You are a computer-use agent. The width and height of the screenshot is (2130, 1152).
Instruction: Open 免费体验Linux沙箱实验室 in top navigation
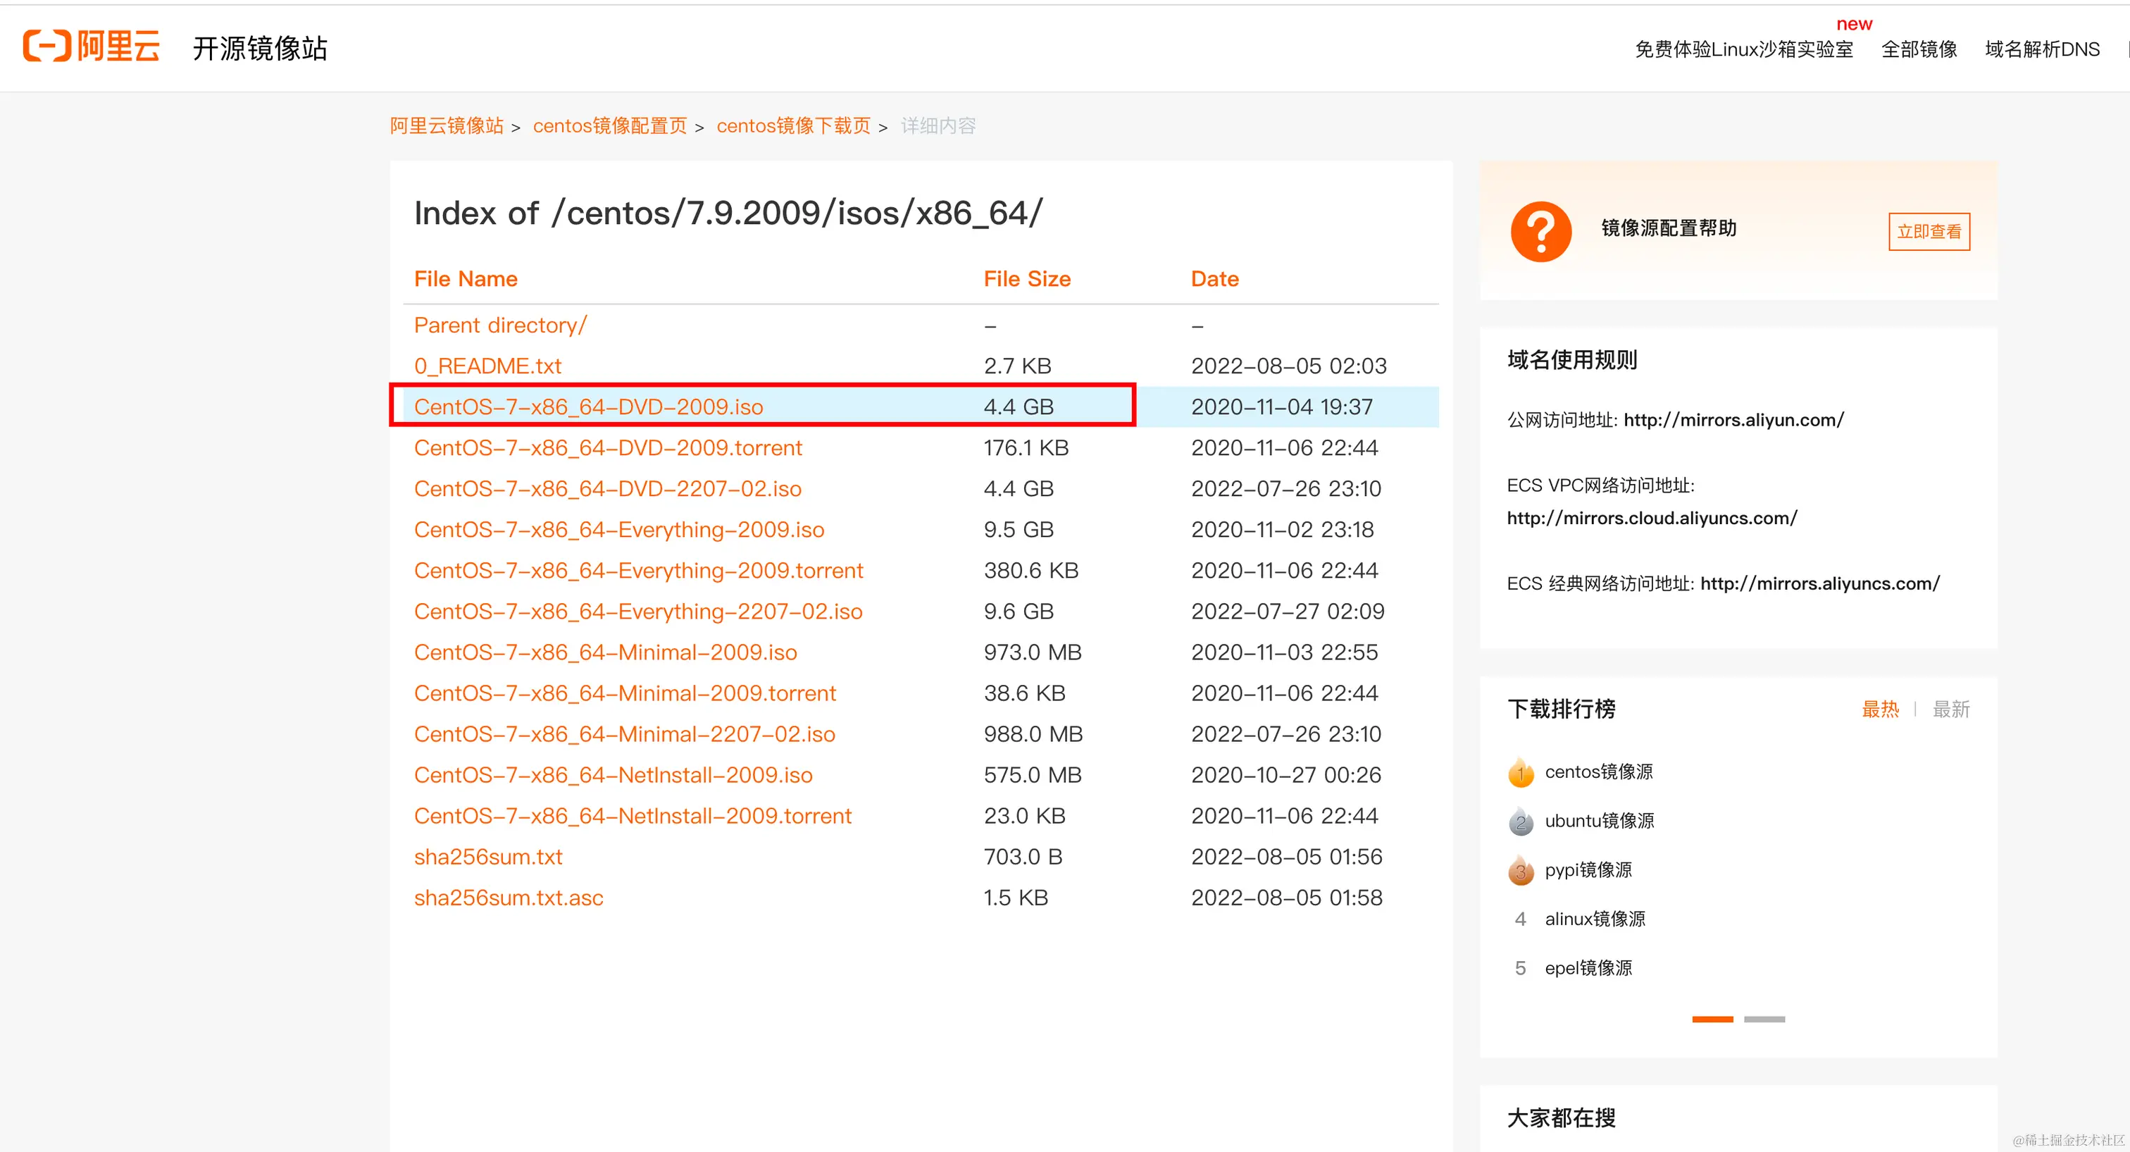click(x=1744, y=49)
